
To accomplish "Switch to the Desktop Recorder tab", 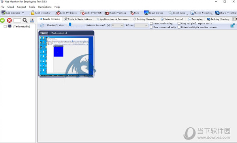I will point(145,19).
